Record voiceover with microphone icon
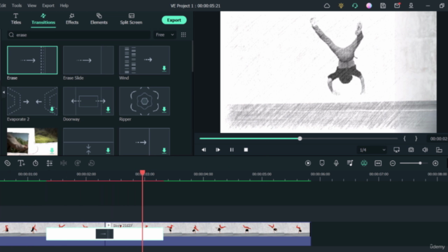 tap(336, 163)
